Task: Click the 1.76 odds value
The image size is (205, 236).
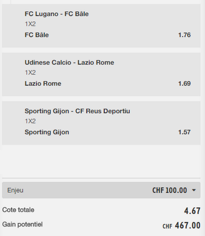Action: point(184,35)
